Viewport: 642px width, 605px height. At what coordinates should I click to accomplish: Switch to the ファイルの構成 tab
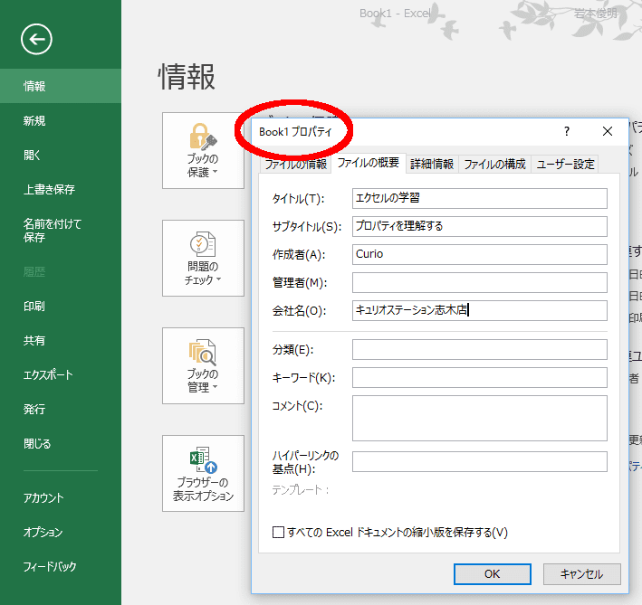click(x=494, y=165)
